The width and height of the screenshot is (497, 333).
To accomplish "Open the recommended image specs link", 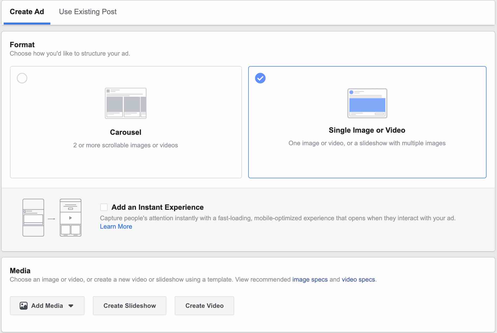I will click(310, 280).
